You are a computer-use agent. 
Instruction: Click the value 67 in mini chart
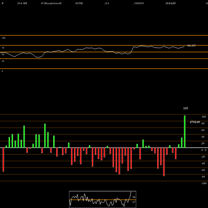coord(134,202)
